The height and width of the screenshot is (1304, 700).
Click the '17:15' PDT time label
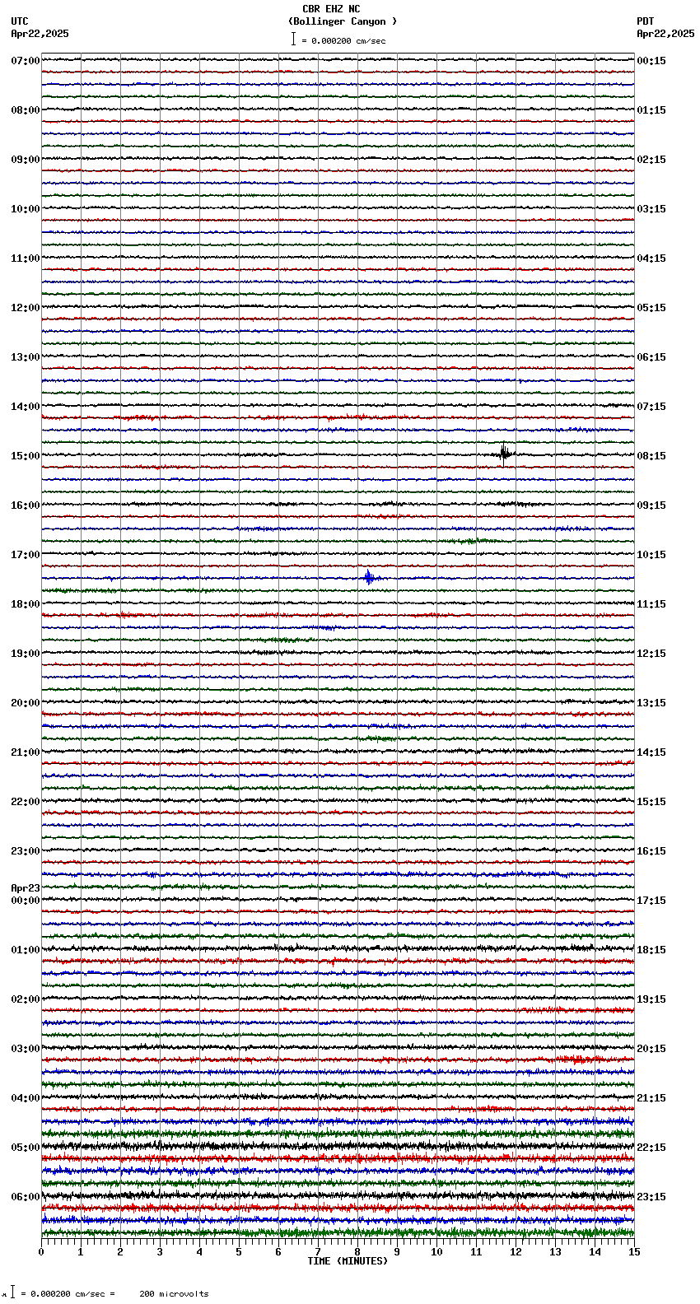(x=651, y=901)
